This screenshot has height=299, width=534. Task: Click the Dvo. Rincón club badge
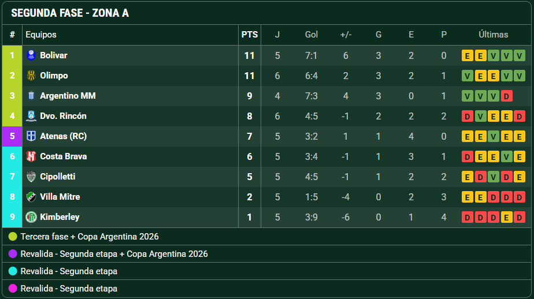tap(31, 116)
